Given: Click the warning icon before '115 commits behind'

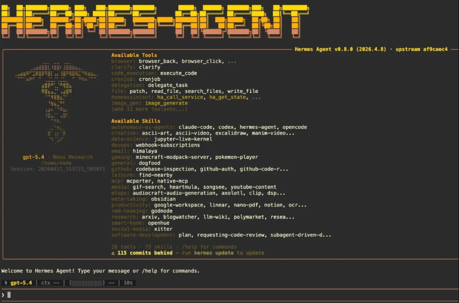Looking at the screenshot, I should 113,253.
